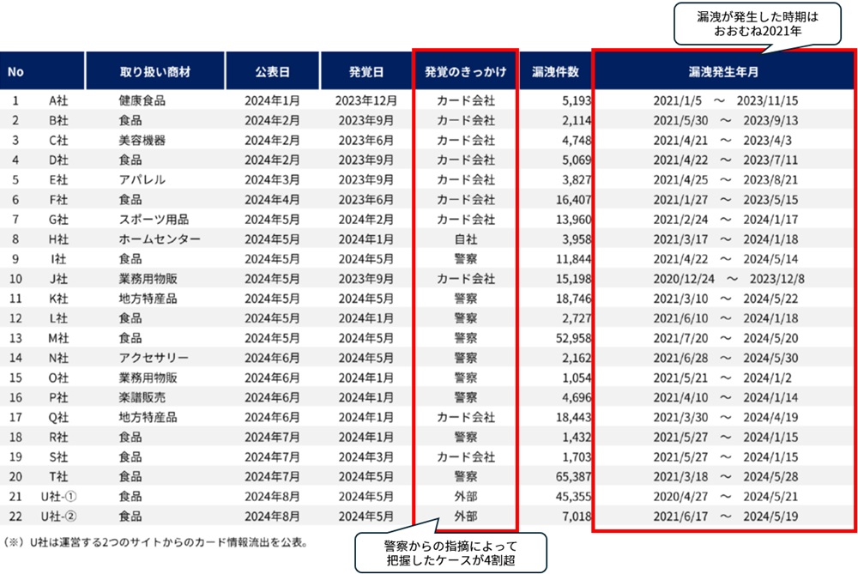Click the callout '漏洩が発生した時期は おおむね2021年'
This screenshot has height=574, width=858.
pos(758,24)
